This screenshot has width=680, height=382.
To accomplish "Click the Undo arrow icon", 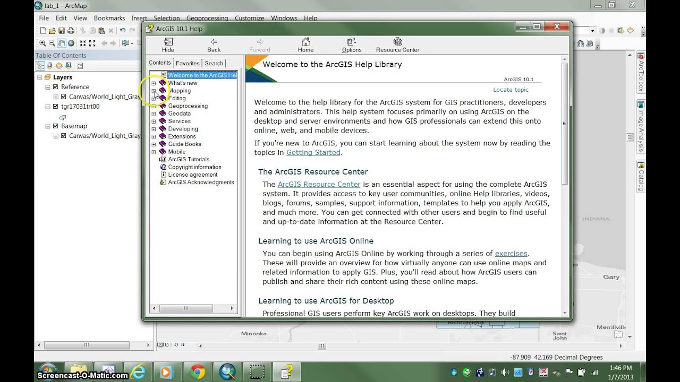I will [123, 30].
